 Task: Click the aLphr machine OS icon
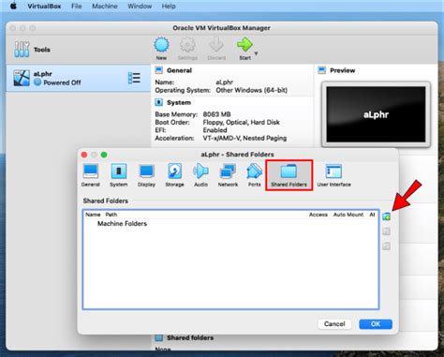(22, 78)
